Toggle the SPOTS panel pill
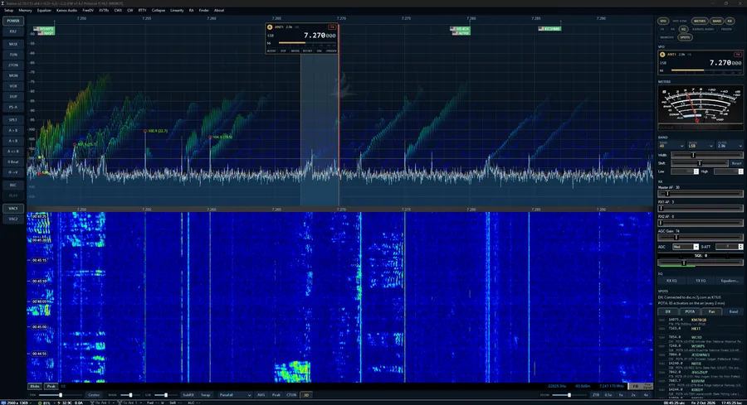Viewport: 747px width, 405px height. pyautogui.click(x=685, y=37)
